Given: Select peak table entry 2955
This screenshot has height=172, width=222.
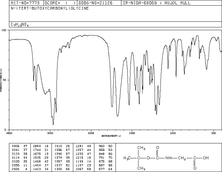Looking at the screenshot, I should pos(16,165).
